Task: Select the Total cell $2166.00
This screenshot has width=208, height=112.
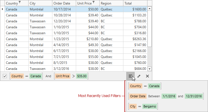Action: (x=135, y=51)
